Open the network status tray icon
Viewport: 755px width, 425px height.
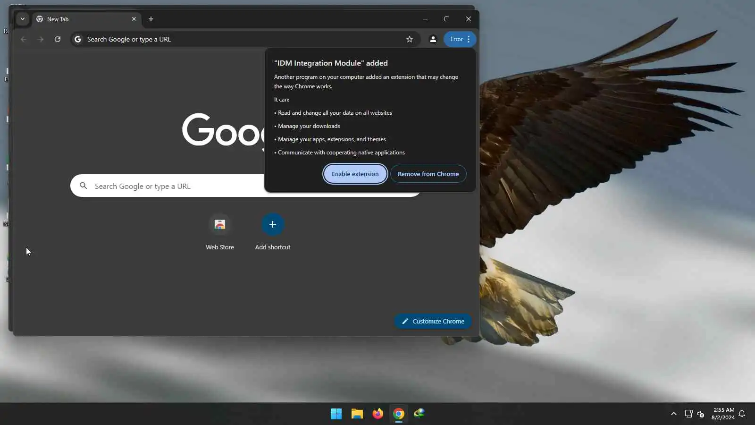coord(688,414)
